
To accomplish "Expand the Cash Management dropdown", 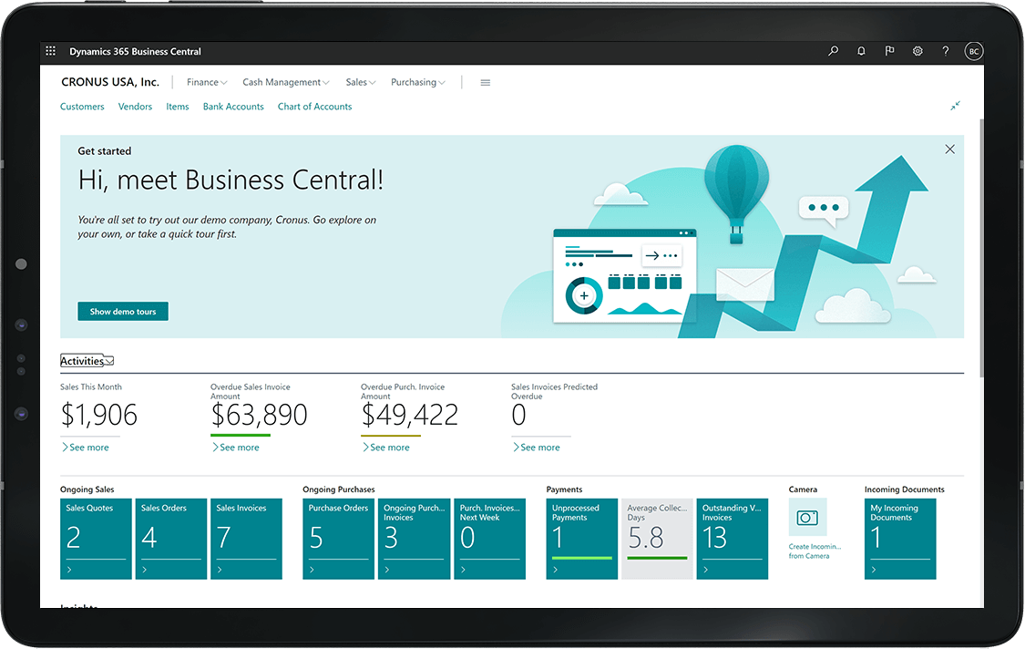I will click(286, 83).
